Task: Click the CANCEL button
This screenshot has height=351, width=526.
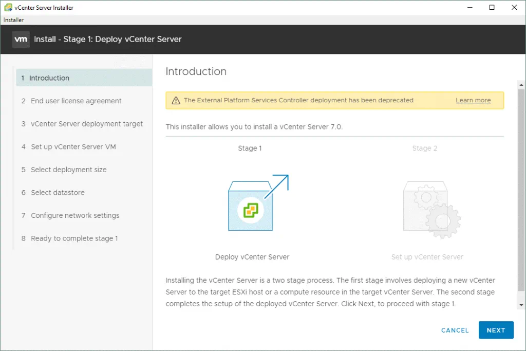Action: coord(455,330)
